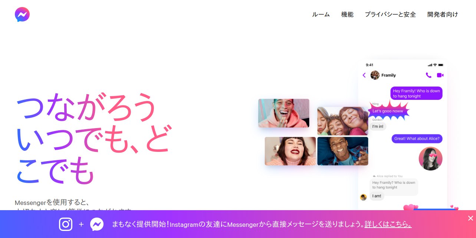Click the battery icon in phone status bar
This screenshot has height=238, width=476.
pos(440,65)
